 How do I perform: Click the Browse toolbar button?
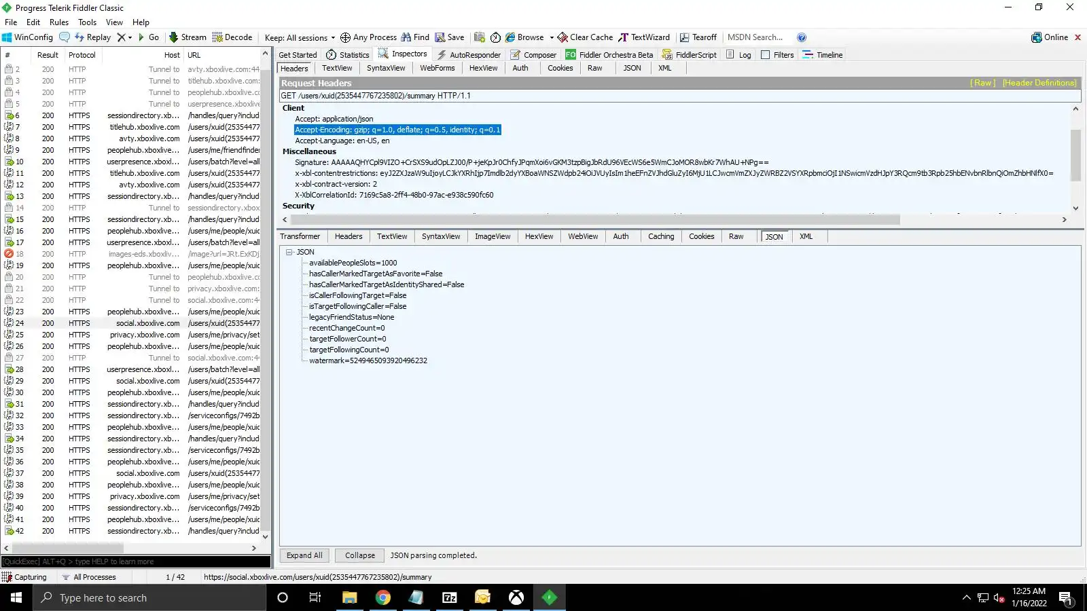(524, 37)
